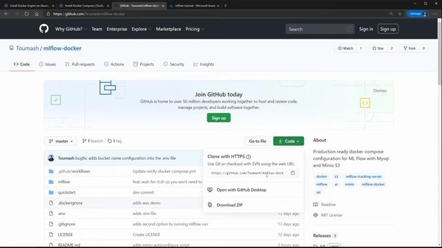Click the header Sign up button

pyautogui.click(x=388, y=29)
